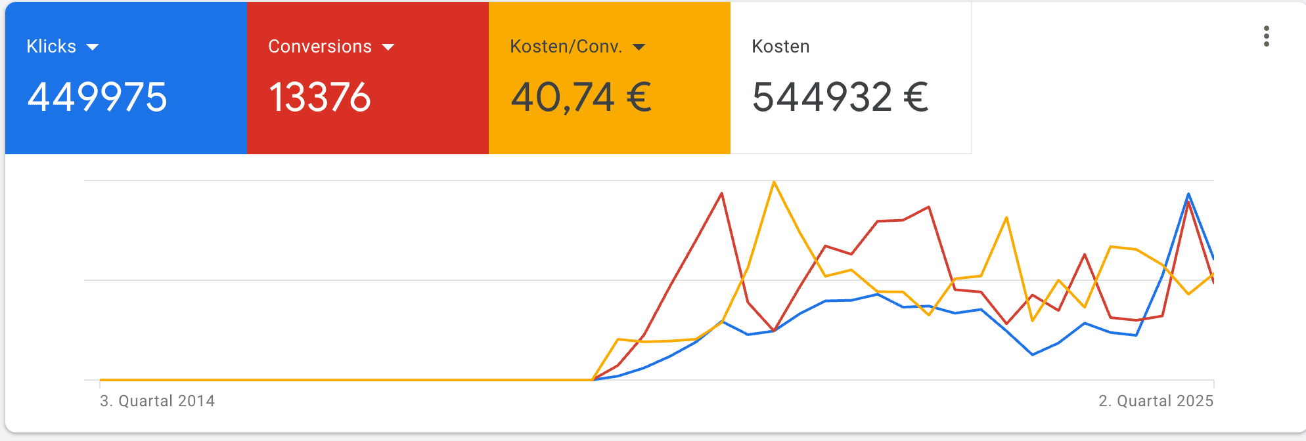Click the 544932 € Kosten value
This screenshot has width=1306, height=441.
pos(840,97)
